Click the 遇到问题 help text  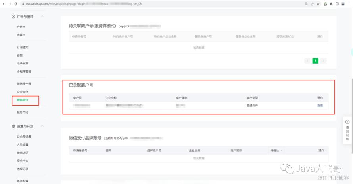coord(347,133)
